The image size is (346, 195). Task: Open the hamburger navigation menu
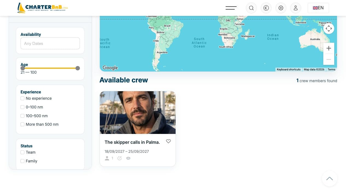click(x=231, y=8)
